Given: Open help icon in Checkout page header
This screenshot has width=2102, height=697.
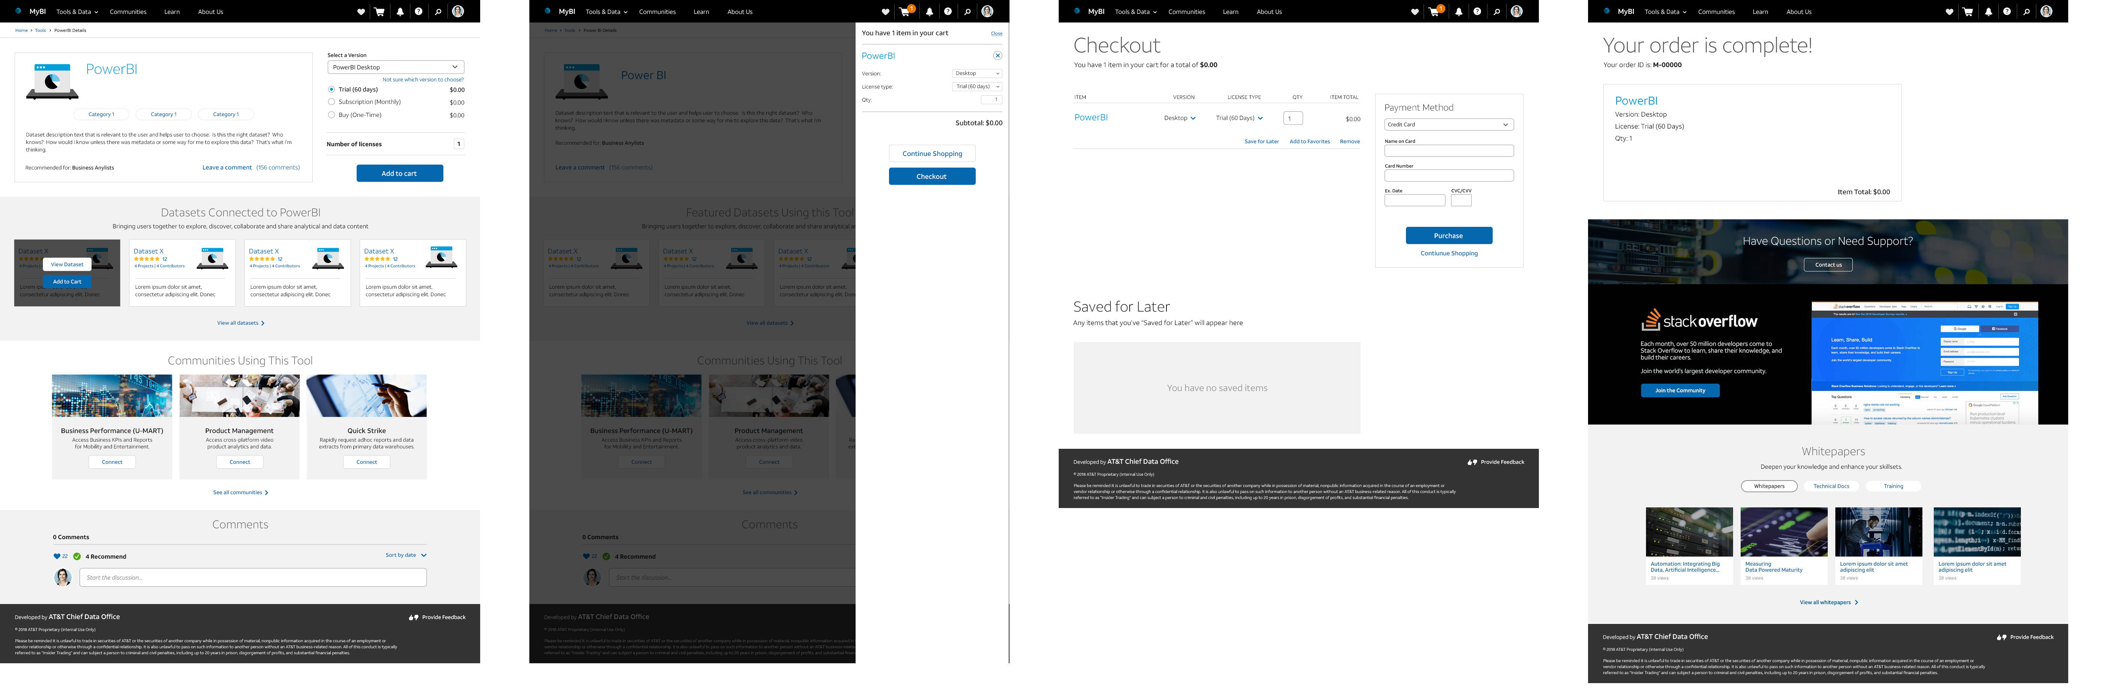Looking at the screenshot, I should point(1477,11).
